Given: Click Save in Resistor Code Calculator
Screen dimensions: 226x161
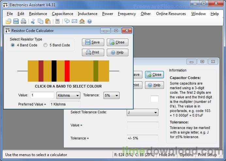Looking at the screenshot, I should [93, 42].
